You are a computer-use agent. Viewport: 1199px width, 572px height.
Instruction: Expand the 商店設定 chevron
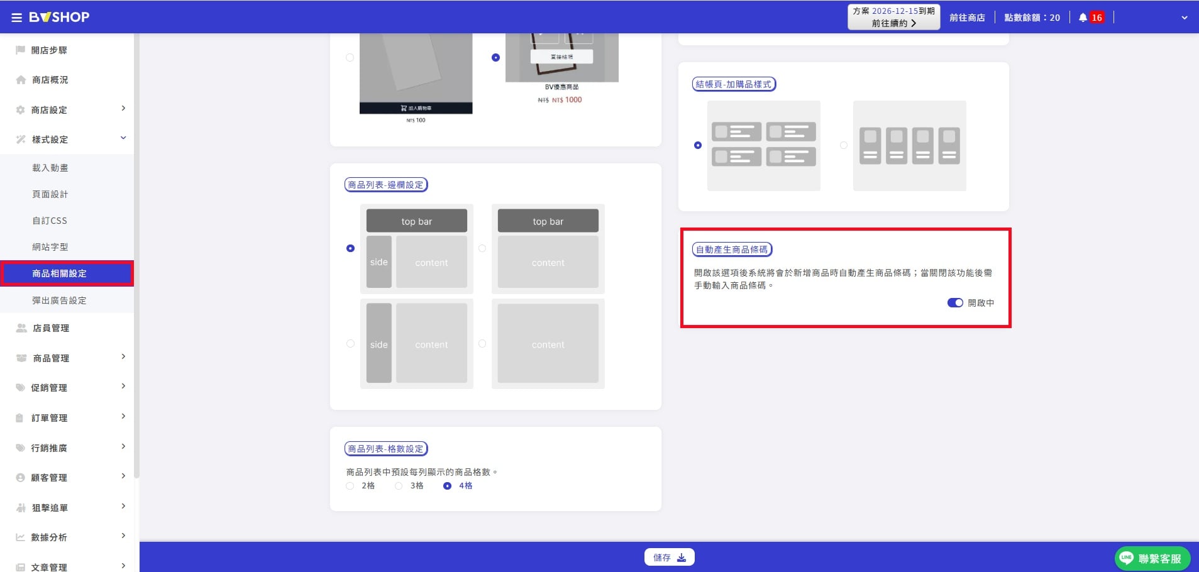[x=123, y=108]
